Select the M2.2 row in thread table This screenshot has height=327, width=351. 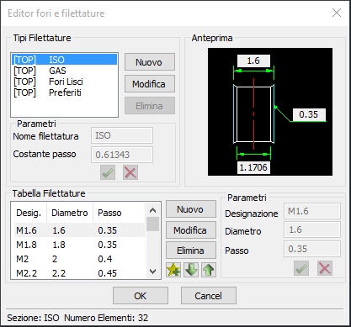(x=80, y=273)
